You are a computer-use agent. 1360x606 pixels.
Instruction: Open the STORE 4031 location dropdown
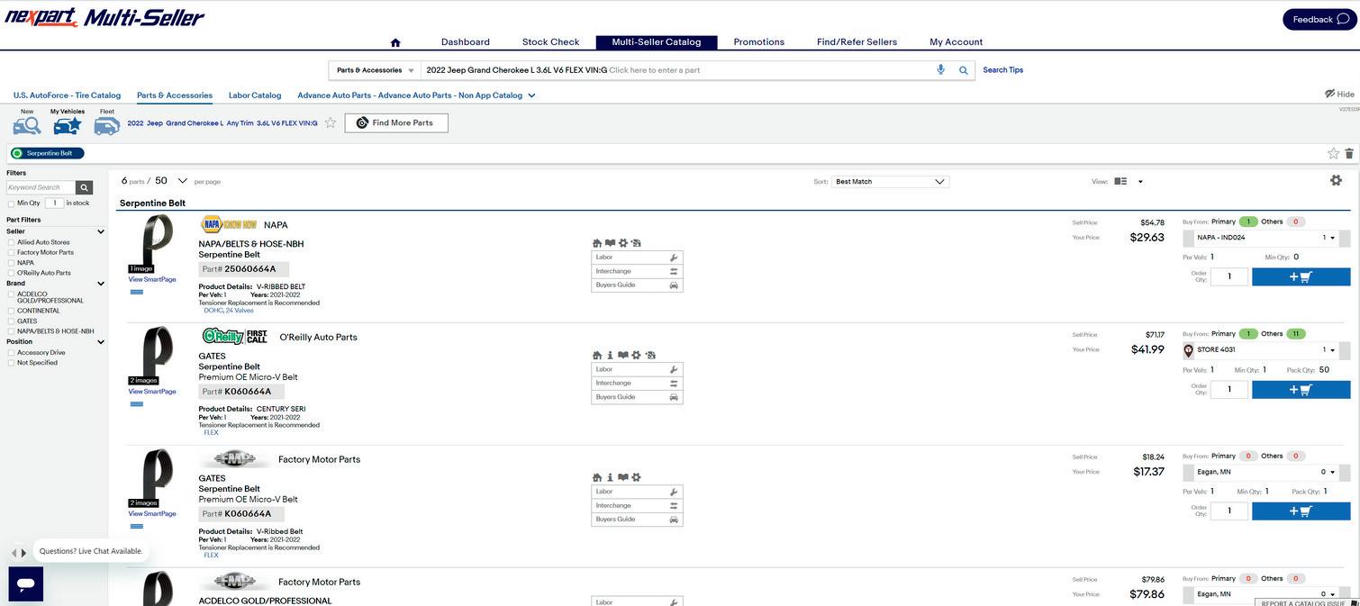tap(1266, 350)
